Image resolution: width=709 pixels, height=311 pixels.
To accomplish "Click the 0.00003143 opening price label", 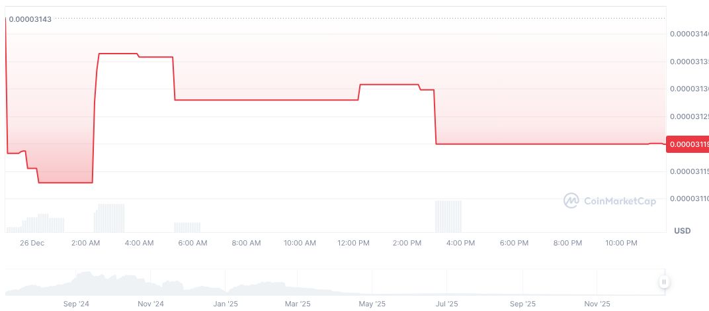I will pos(30,19).
